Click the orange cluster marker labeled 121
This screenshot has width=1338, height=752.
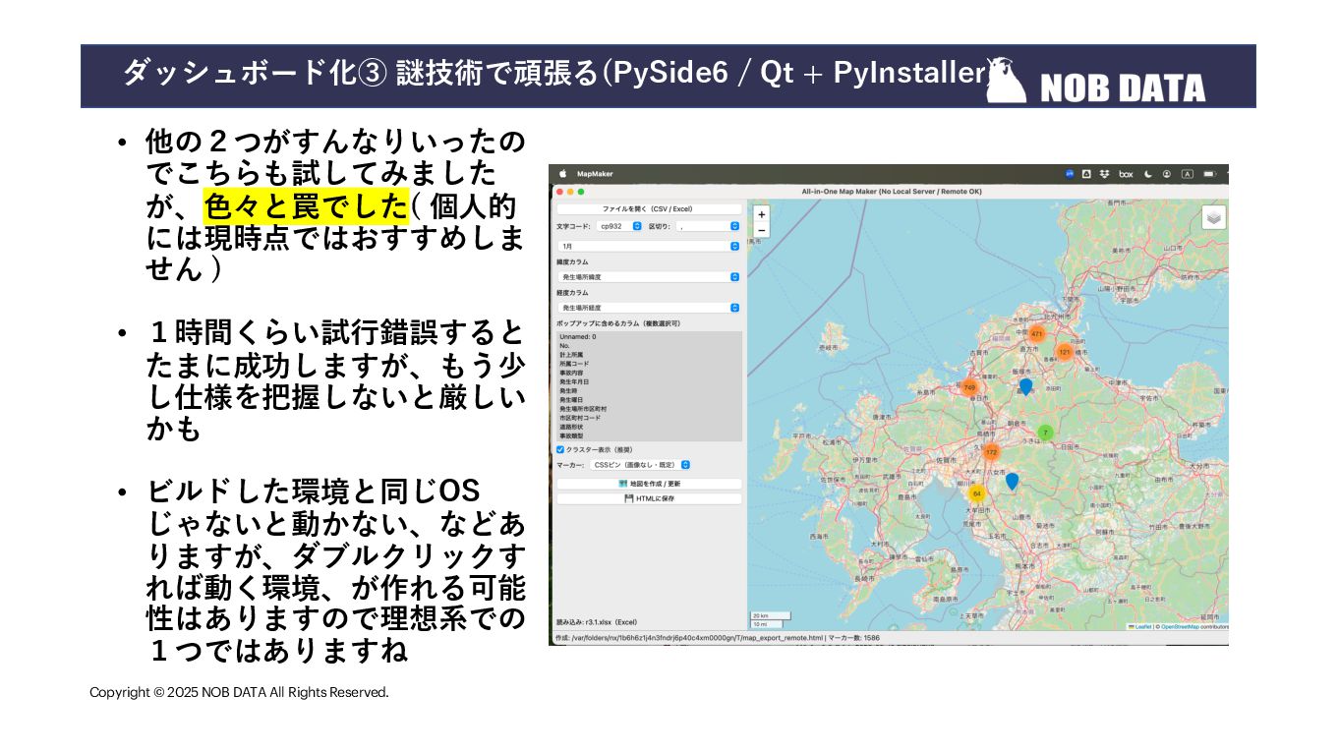tap(1065, 351)
